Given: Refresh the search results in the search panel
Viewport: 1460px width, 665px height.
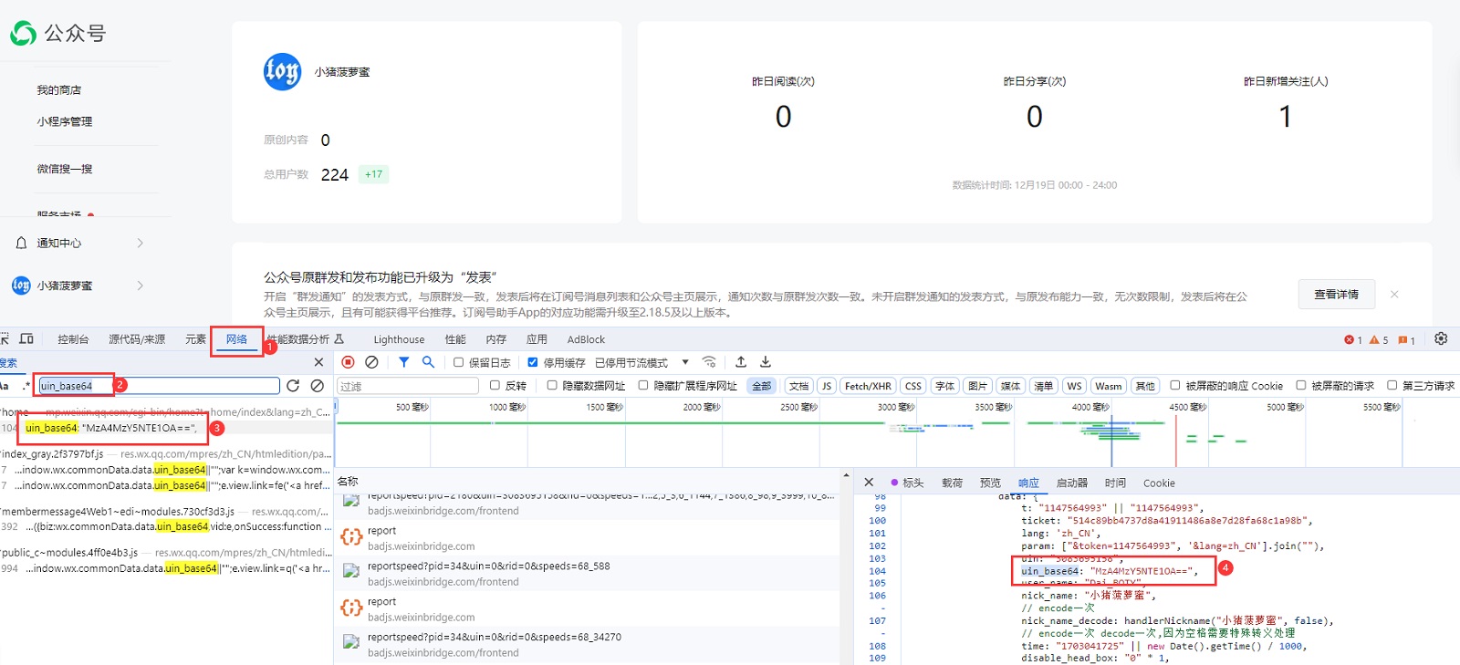Looking at the screenshot, I should click(293, 386).
